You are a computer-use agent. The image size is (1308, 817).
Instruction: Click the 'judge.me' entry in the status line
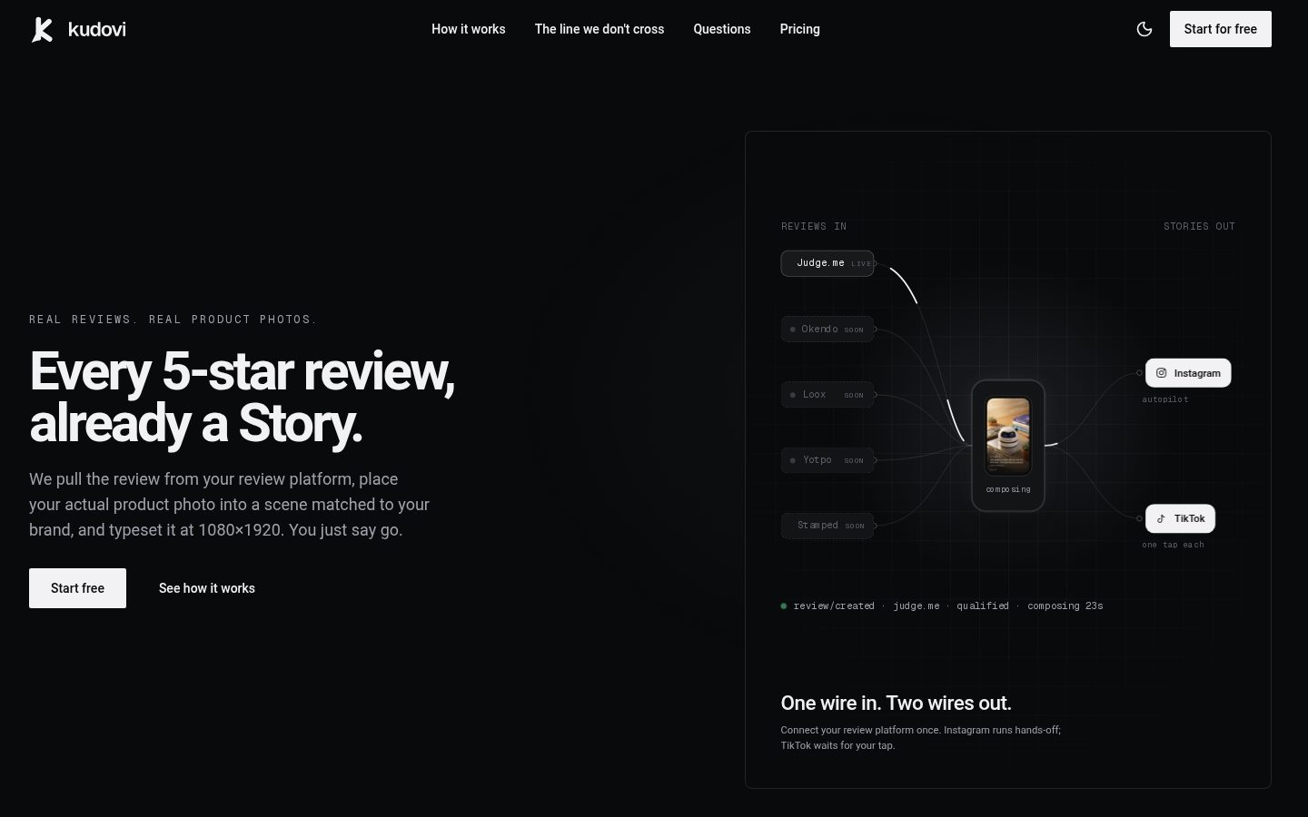(x=917, y=606)
